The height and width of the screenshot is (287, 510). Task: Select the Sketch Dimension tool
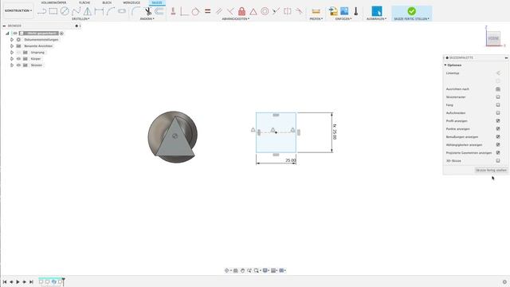coord(99,11)
